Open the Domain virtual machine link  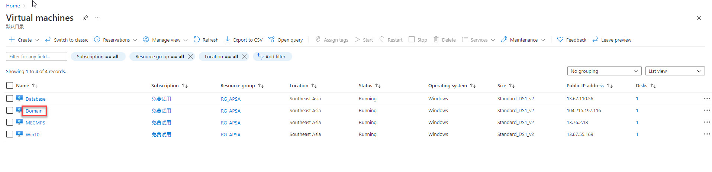click(x=34, y=111)
